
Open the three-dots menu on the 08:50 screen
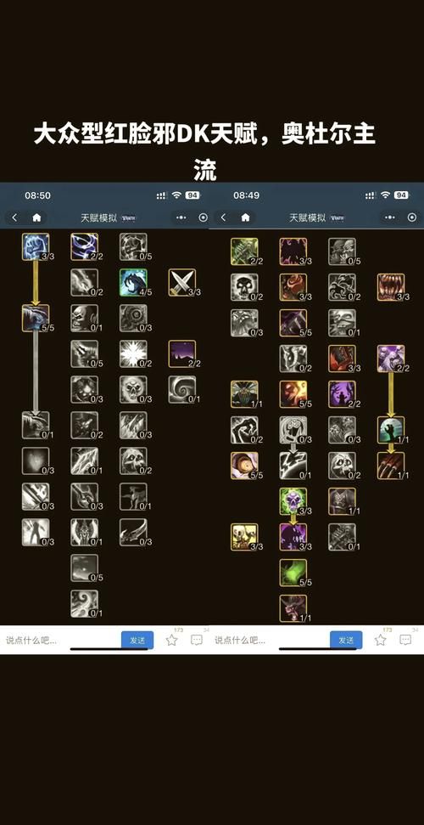[181, 218]
